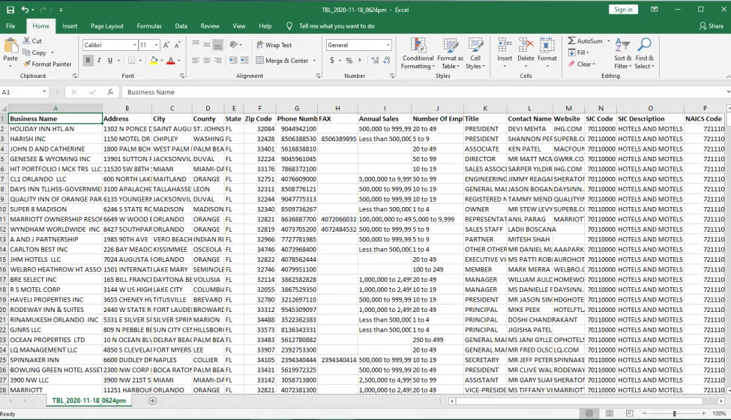Switch to Page Layout view

610,413
